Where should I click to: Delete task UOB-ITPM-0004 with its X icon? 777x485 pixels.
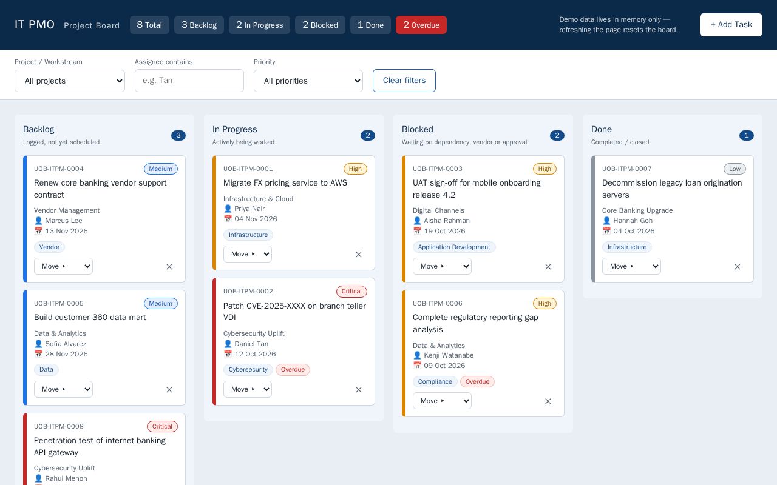pyautogui.click(x=169, y=267)
